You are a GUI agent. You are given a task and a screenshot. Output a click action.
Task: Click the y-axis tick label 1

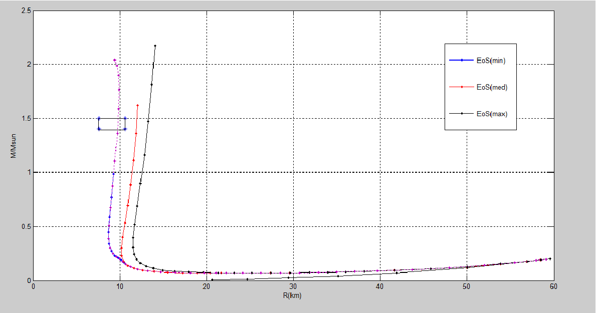tap(29, 172)
